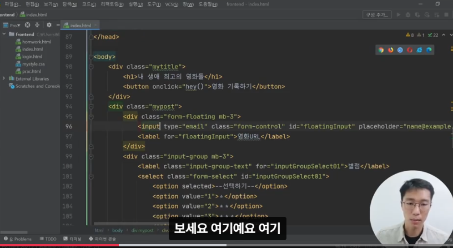The width and height of the screenshot is (453, 248).
Task: Click the typo indicator showing 22
Action: pyautogui.click(x=433, y=35)
